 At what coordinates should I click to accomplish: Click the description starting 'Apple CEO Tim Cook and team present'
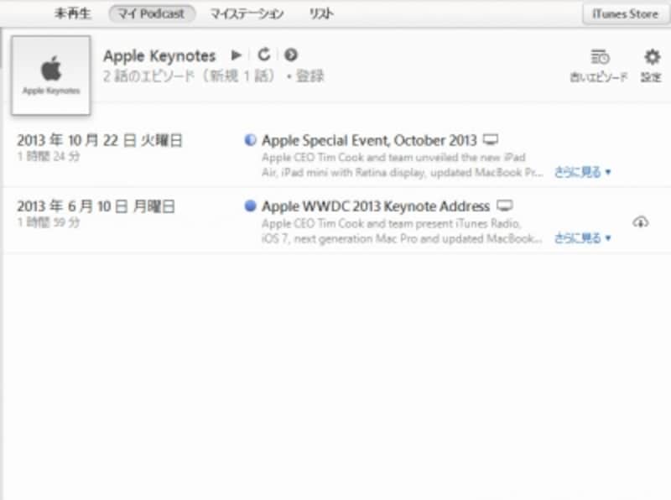point(402,231)
